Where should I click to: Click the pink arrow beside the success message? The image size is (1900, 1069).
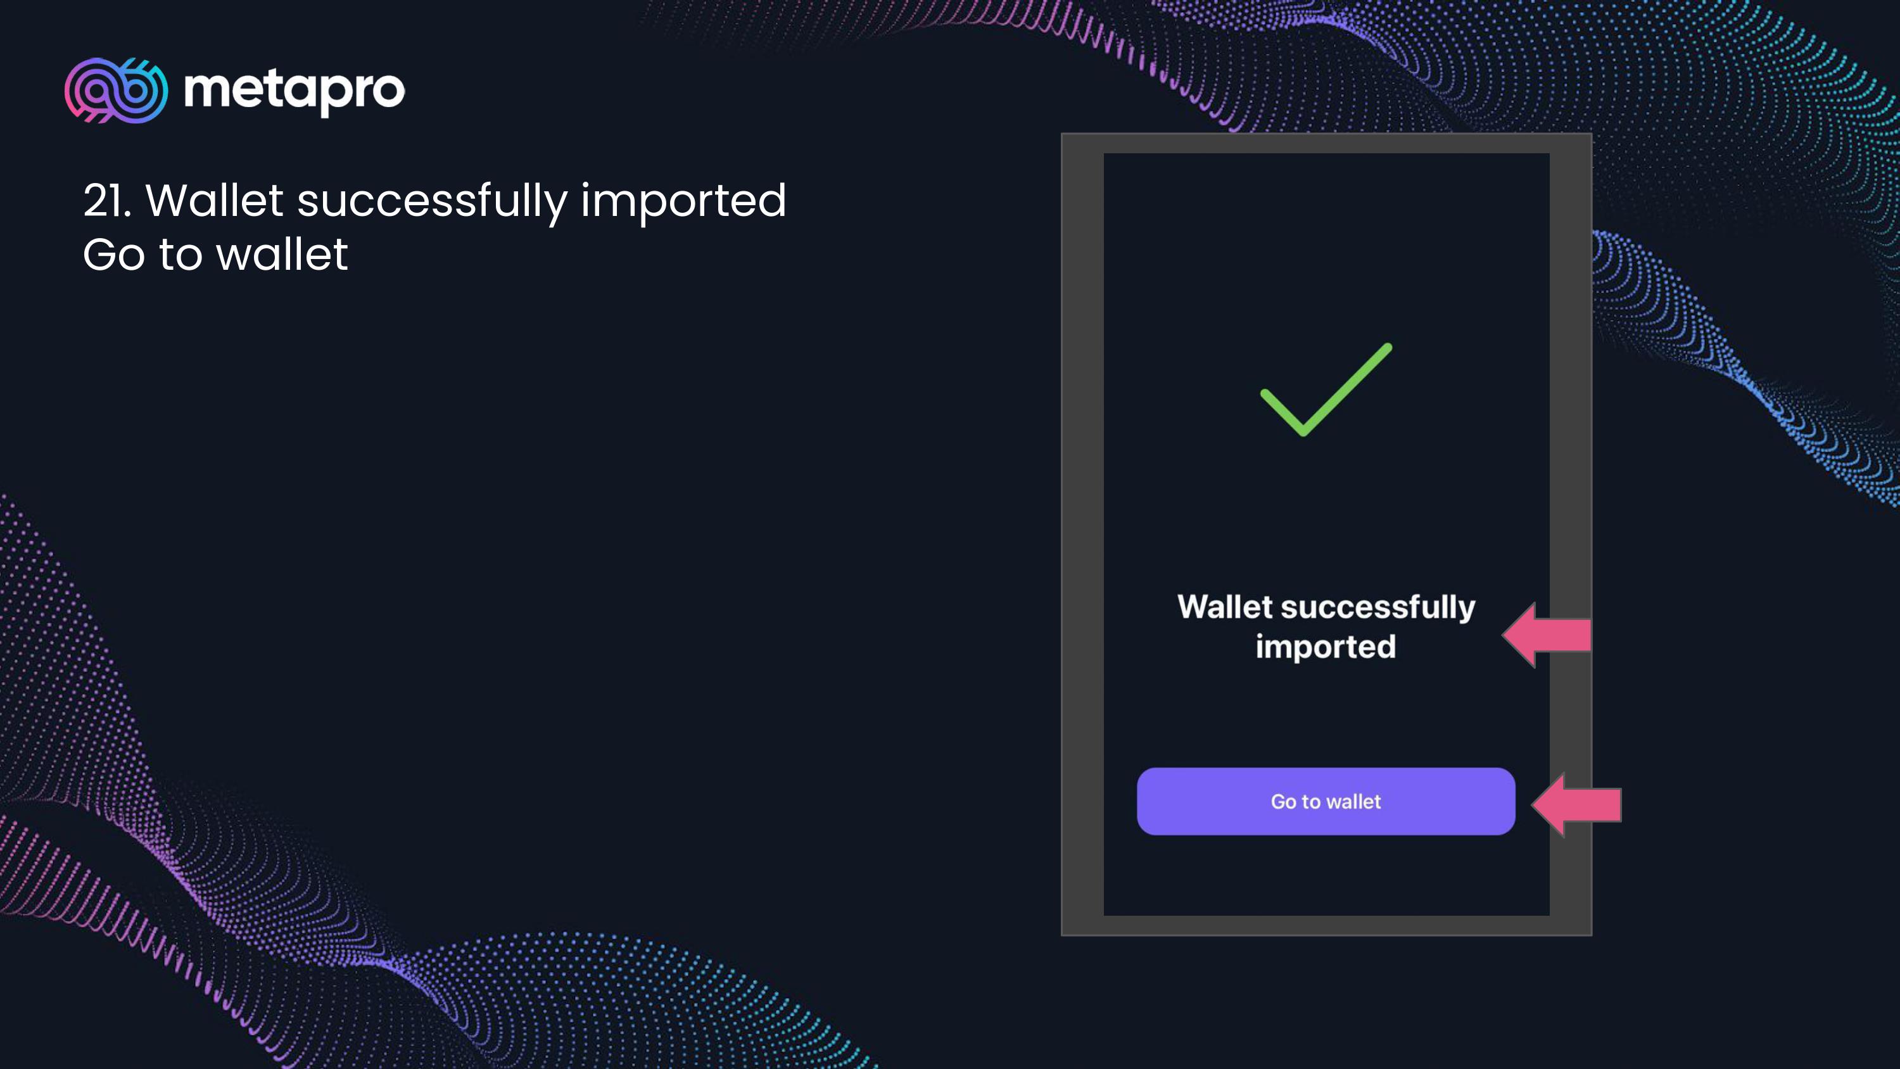point(1547,635)
